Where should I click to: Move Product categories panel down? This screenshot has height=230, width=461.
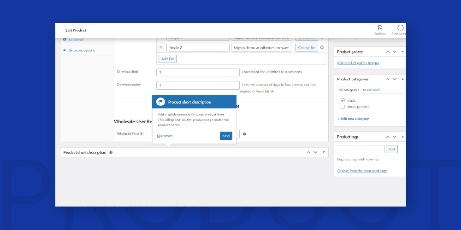(395, 79)
